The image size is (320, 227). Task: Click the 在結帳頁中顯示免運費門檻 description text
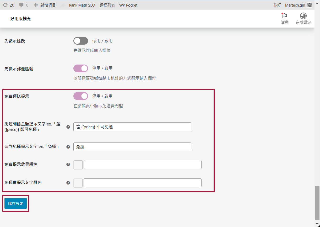tap(98, 106)
